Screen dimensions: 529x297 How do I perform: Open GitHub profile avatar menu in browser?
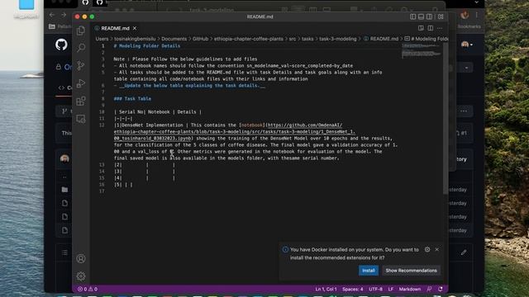(x=466, y=45)
